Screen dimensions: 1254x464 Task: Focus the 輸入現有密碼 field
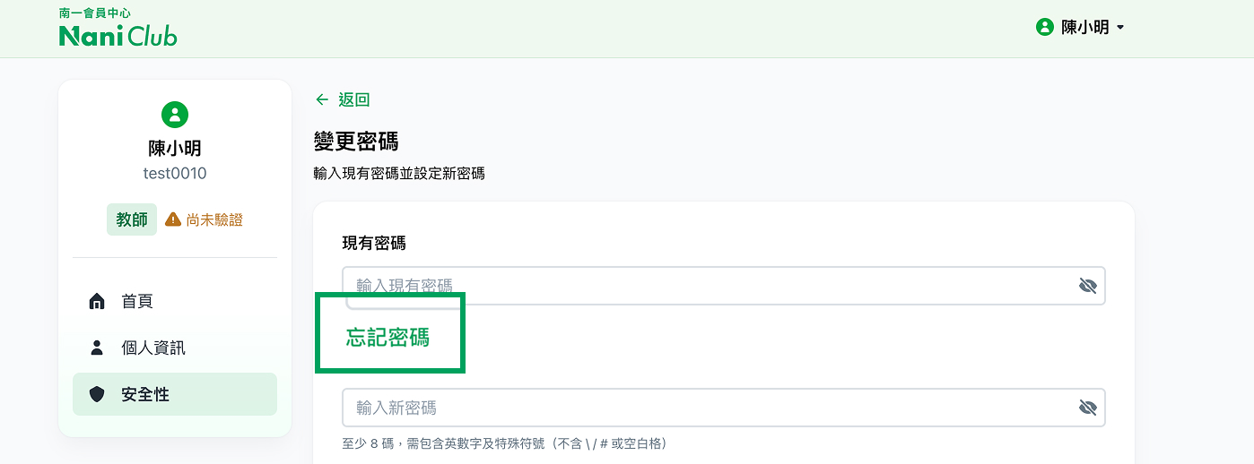coord(724,286)
